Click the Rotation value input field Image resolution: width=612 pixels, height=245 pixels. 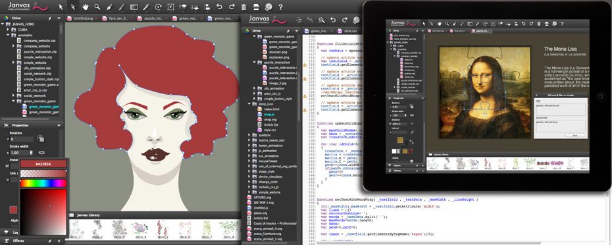click(22, 139)
